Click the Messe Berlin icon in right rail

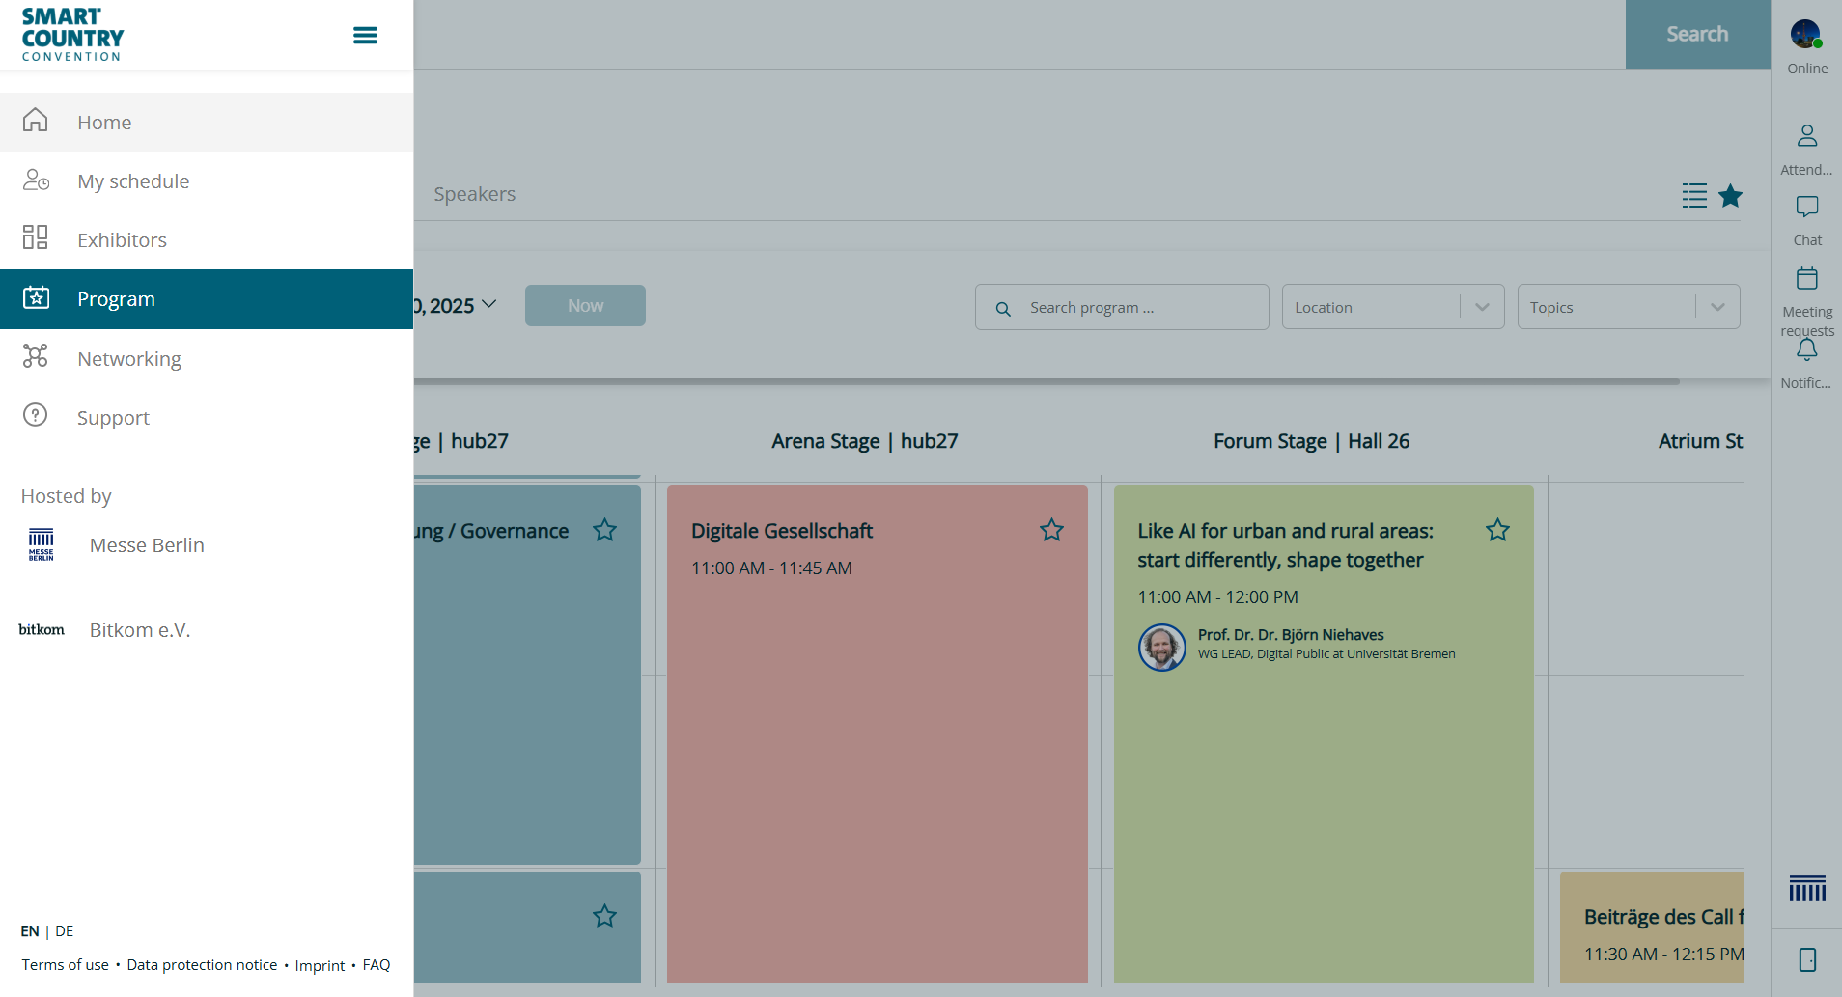point(1807,888)
